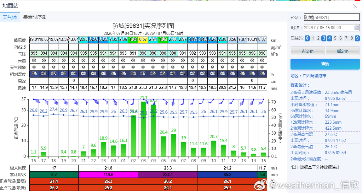
Task: Select the green 1.04 visibility cell
Action: (133, 40)
